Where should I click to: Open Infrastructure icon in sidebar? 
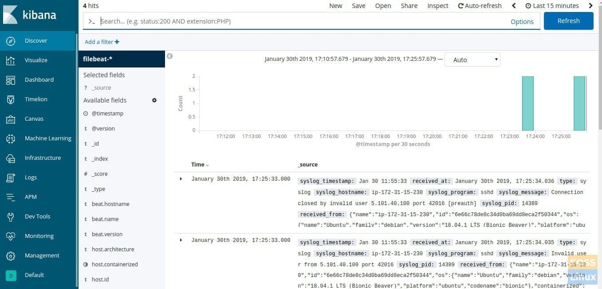11,158
